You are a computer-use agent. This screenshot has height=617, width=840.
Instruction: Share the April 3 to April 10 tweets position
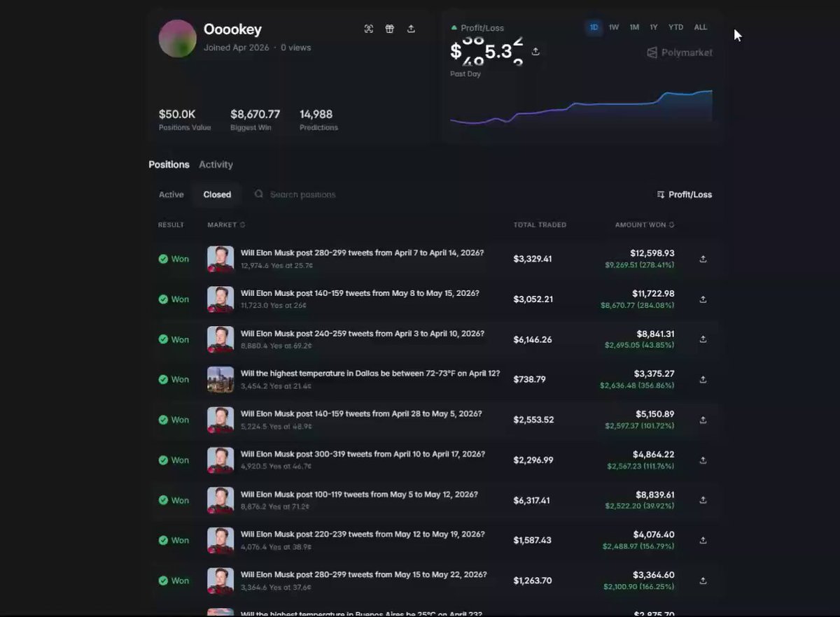click(703, 339)
